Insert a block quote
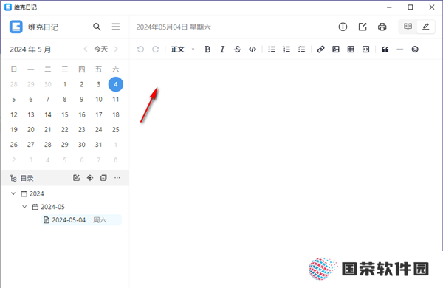 point(385,49)
